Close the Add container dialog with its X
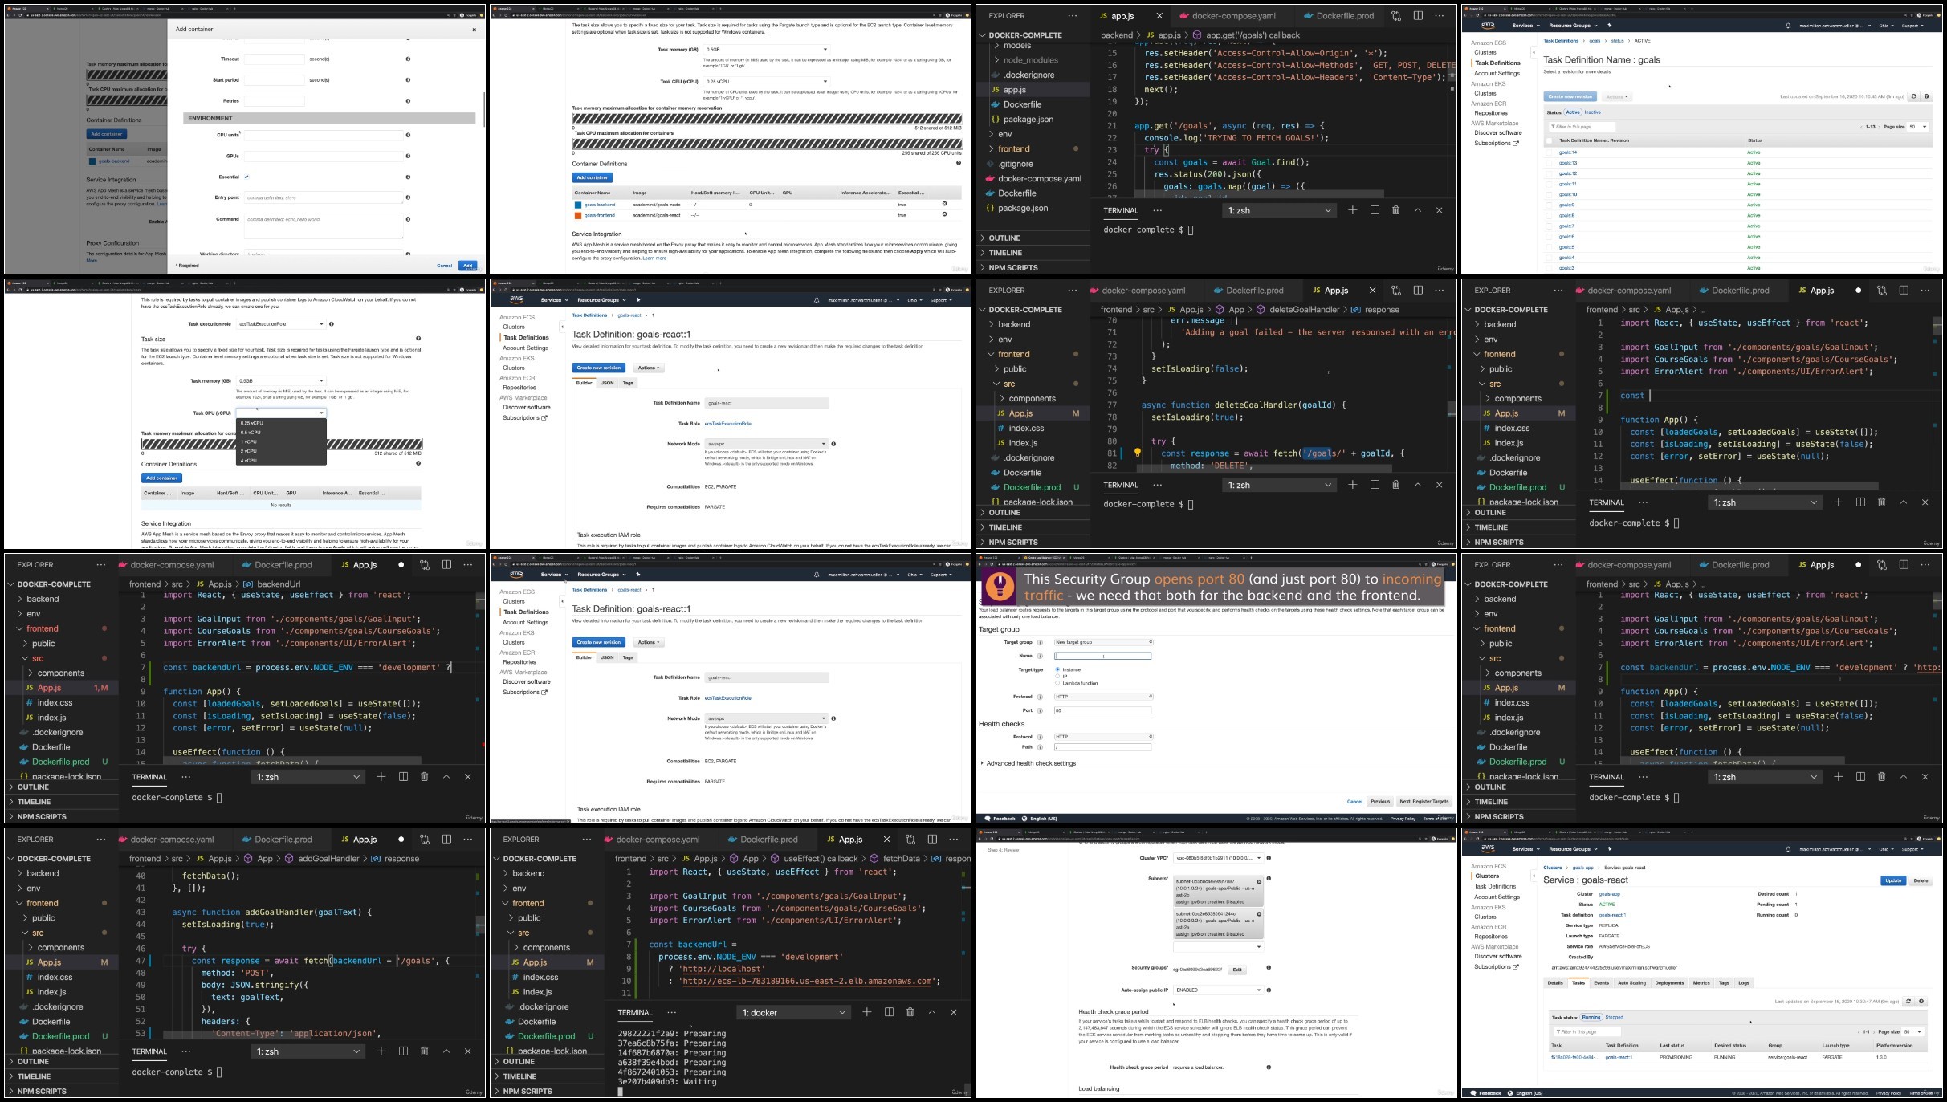The width and height of the screenshot is (1947, 1102). click(474, 30)
